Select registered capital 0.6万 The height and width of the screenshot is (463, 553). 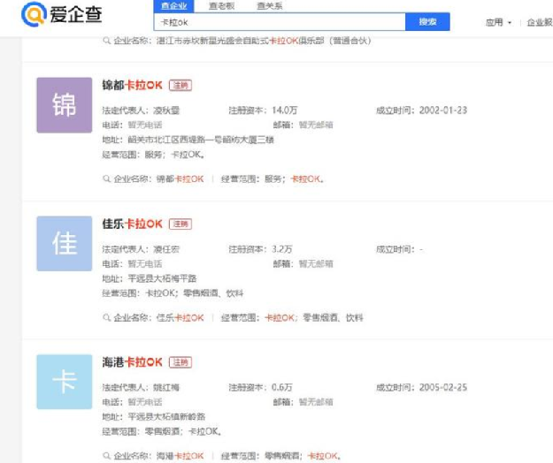281,388
